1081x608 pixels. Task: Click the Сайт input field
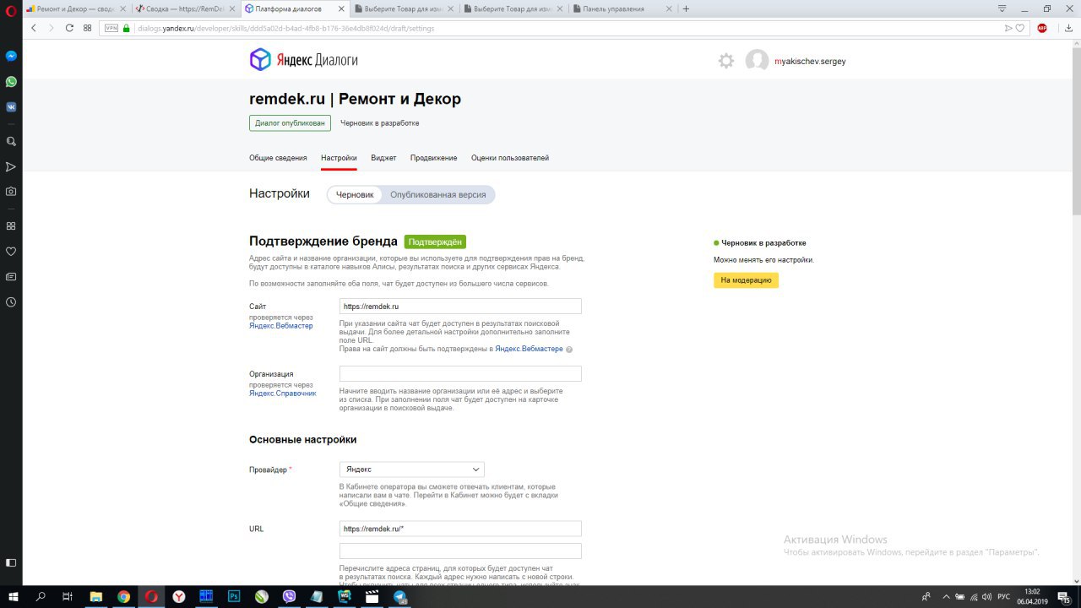[x=460, y=307]
